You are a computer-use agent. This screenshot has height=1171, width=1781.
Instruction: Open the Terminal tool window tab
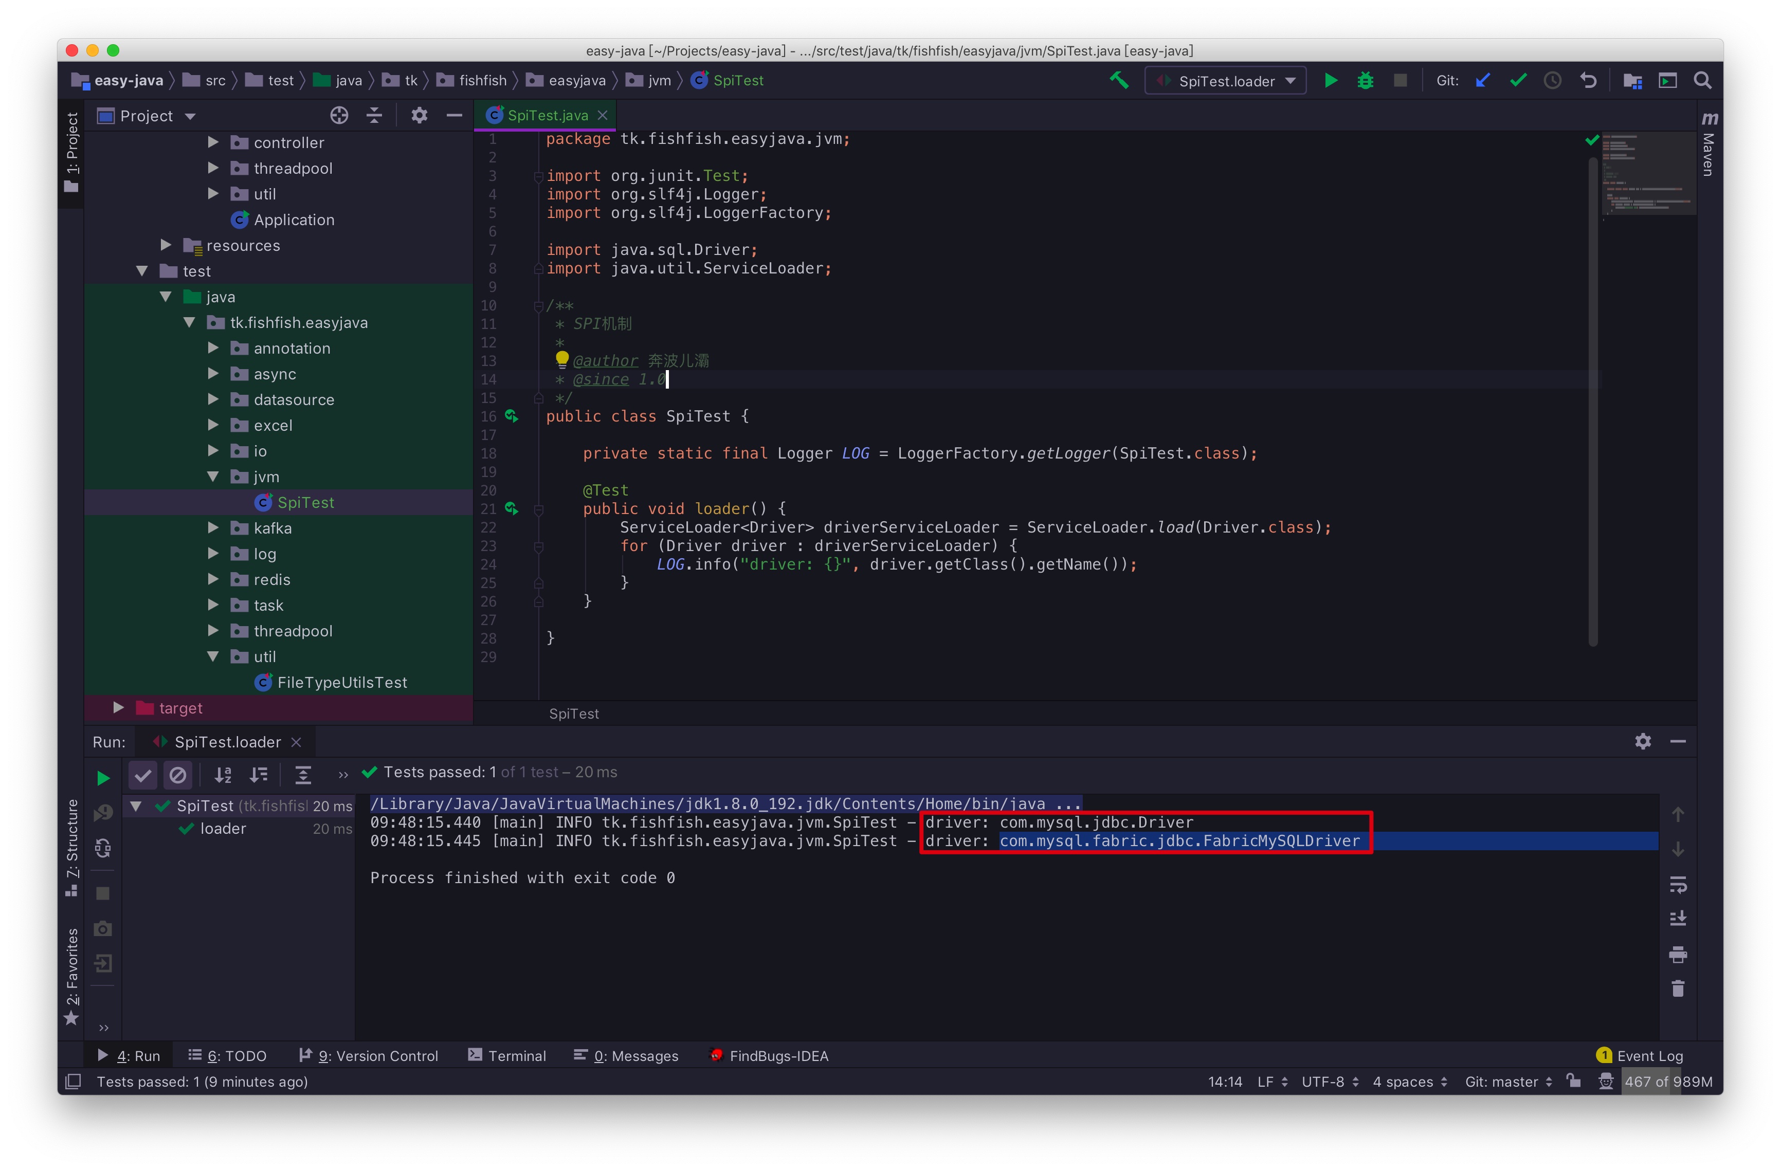[x=507, y=1056]
